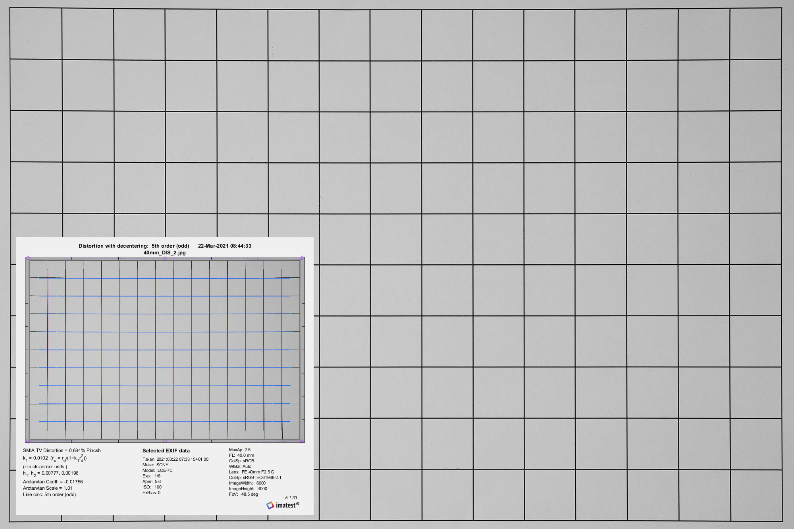Click the bottom-left purple diamond marker
This screenshot has width=794, height=529.
point(28,441)
